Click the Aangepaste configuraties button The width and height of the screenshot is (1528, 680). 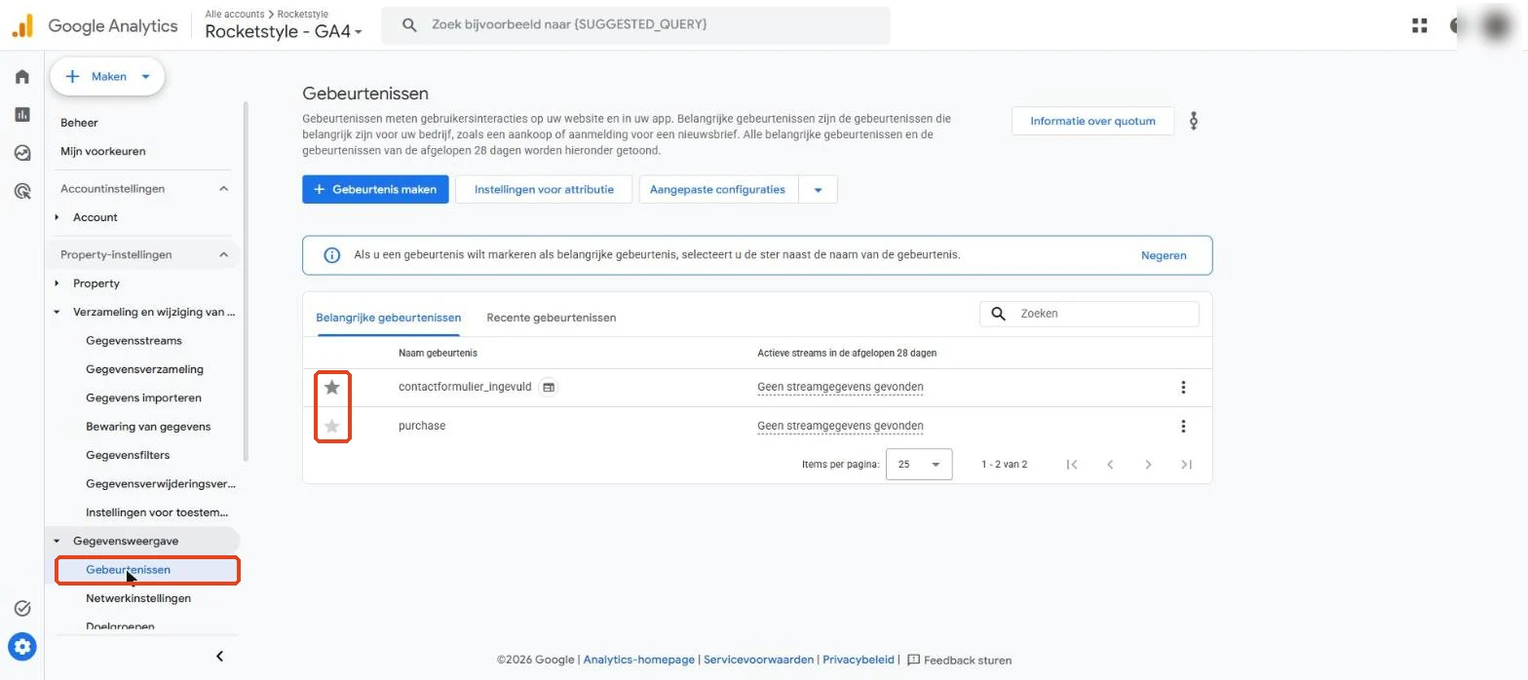click(718, 190)
